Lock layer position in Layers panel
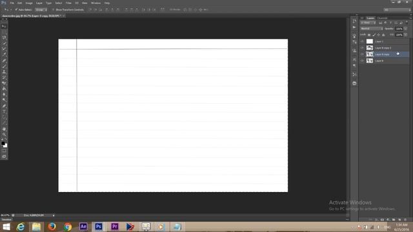This screenshot has height=232, width=413. click(x=379, y=35)
